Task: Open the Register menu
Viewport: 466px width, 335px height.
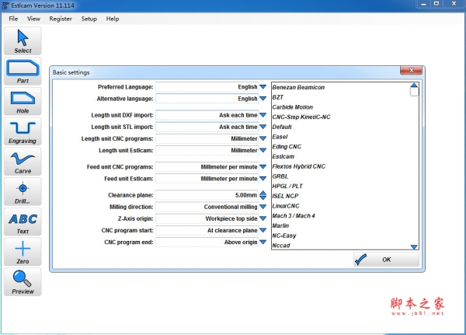Action: pos(61,18)
